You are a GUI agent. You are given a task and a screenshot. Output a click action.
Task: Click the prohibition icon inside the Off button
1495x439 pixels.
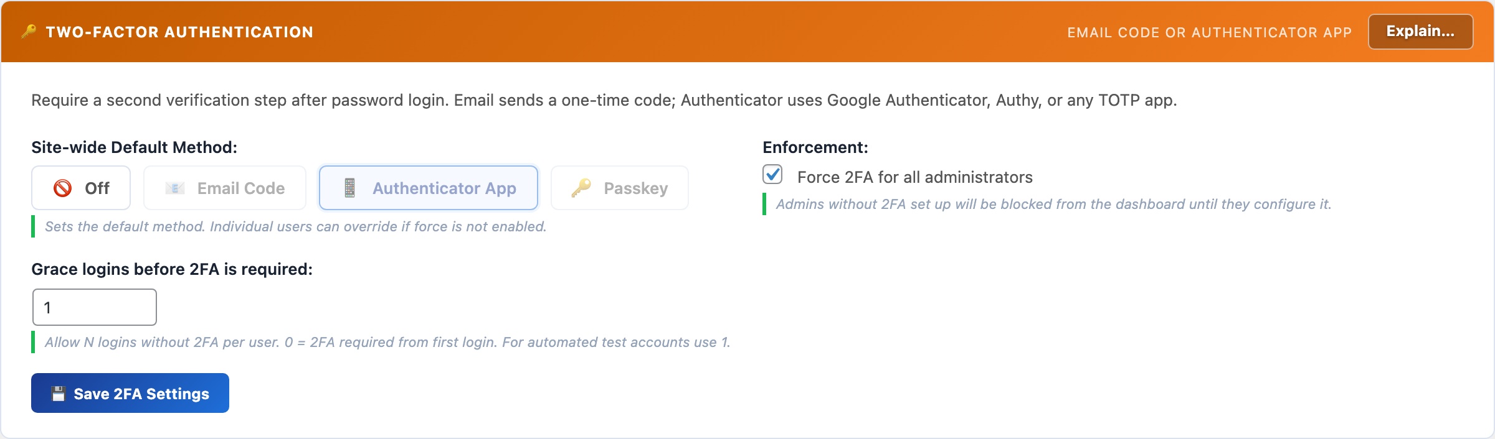tap(62, 187)
